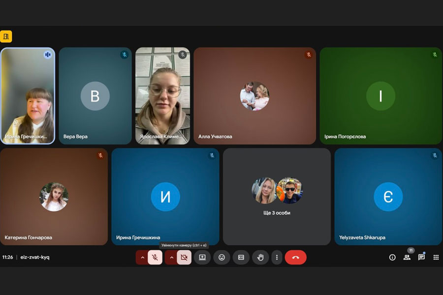The width and height of the screenshot is (443, 295).
Task: Click muted mic icon on Катерина Гончарова tile
Action: click(100, 155)
